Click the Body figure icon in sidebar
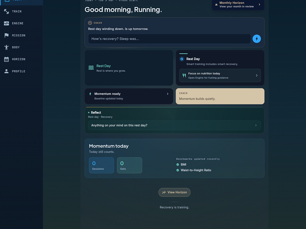The height and width of the screenshot is (229, 306). point(6,47)
